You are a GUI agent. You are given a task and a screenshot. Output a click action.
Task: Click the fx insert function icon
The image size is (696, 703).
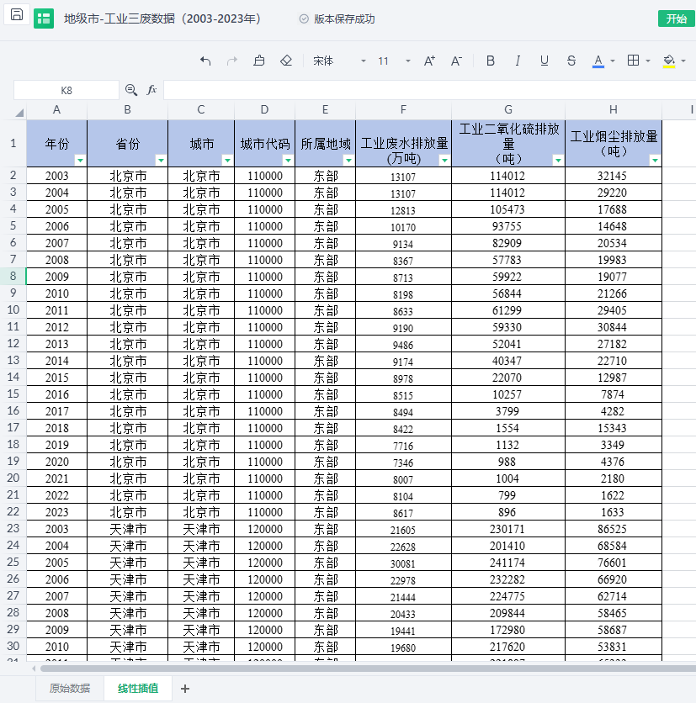pos(151,90)
